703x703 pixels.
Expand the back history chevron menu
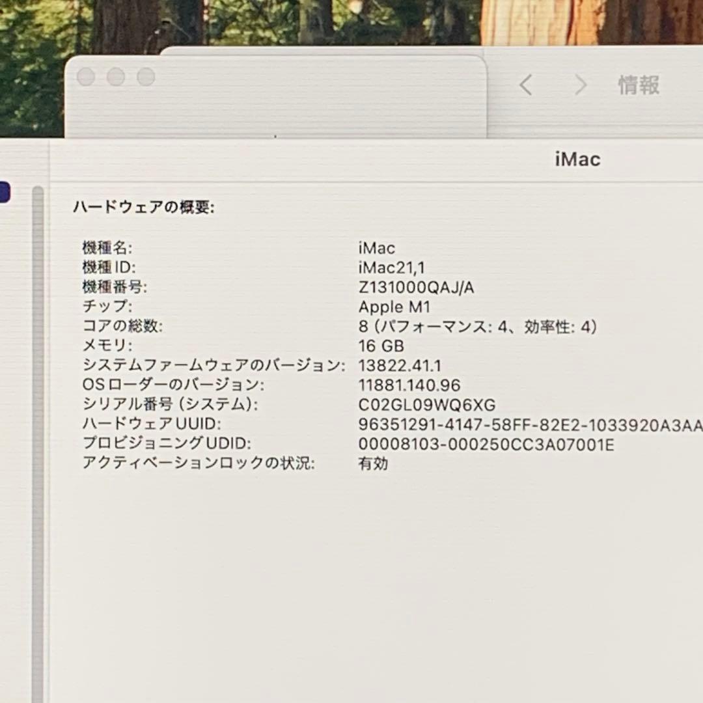(526, 85)
